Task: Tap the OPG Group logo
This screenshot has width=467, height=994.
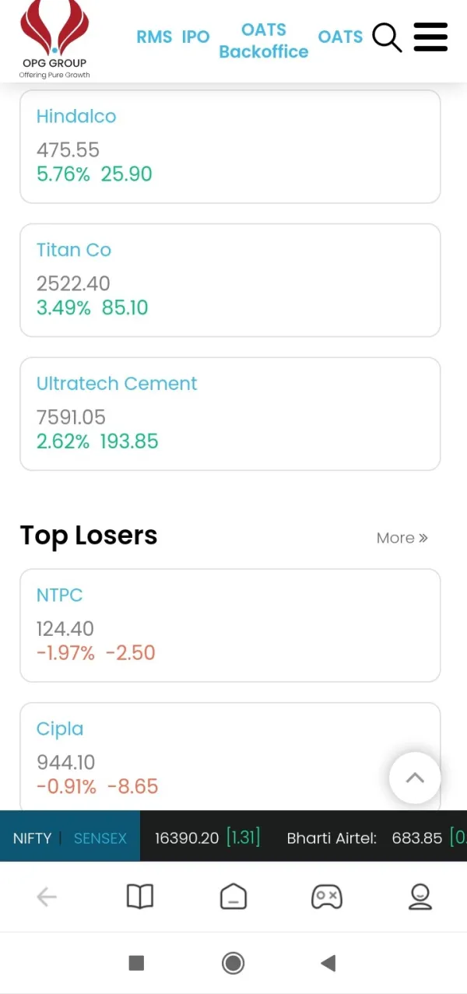Action: pos(54,40)
